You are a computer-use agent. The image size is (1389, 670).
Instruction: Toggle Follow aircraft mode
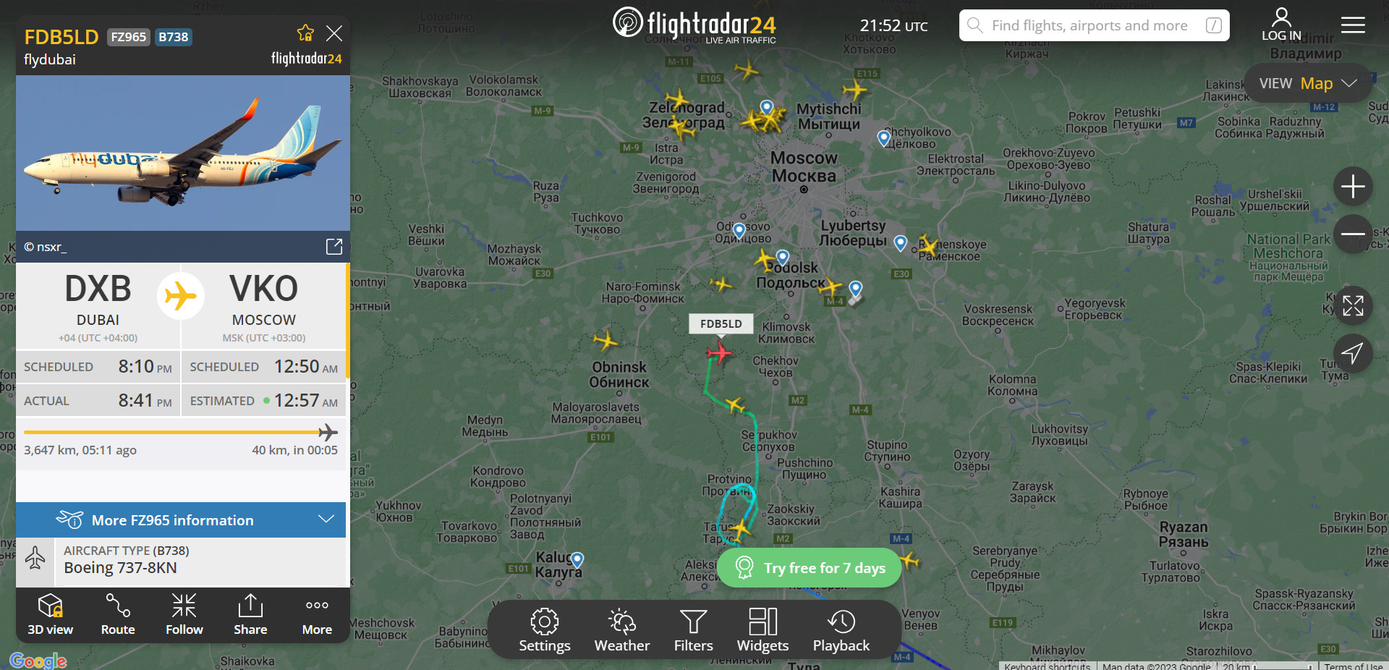point(184,615)
